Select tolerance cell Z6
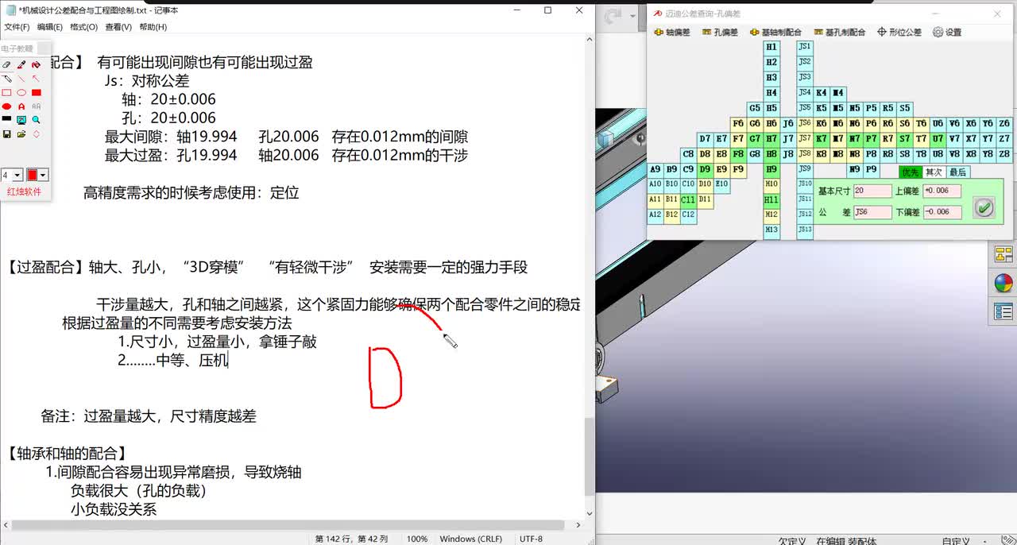The width and height of the screenshot is (1017, 545). tap(1004, 123)
